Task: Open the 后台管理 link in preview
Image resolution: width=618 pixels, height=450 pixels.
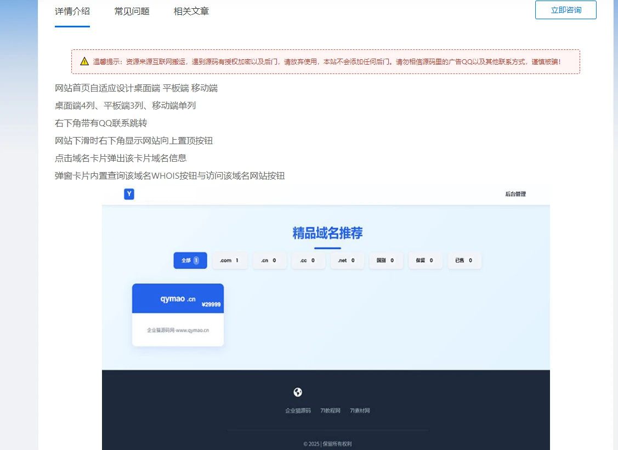Action: click(x=515, y=194)
